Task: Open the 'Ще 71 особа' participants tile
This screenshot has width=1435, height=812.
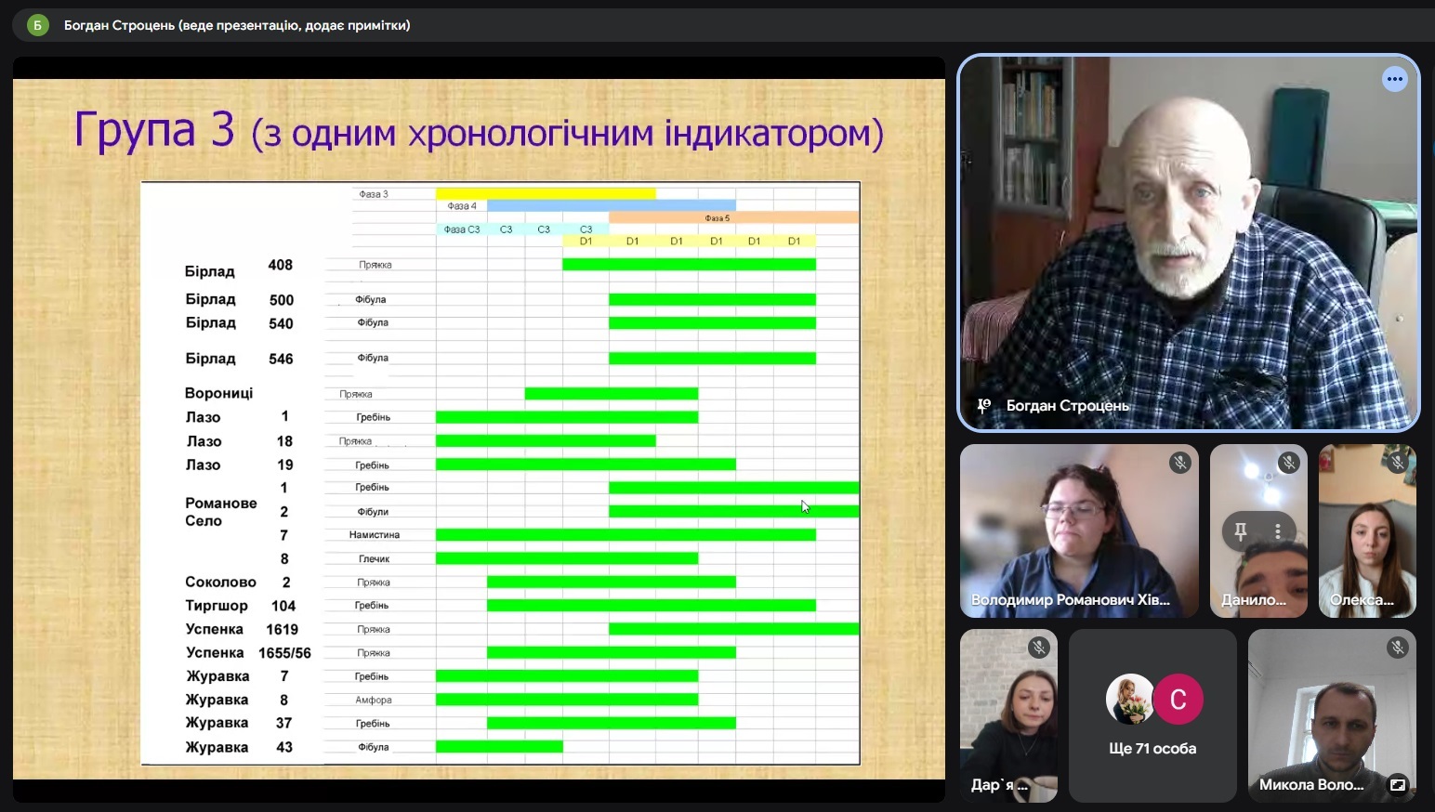Action: (1152, 715)
